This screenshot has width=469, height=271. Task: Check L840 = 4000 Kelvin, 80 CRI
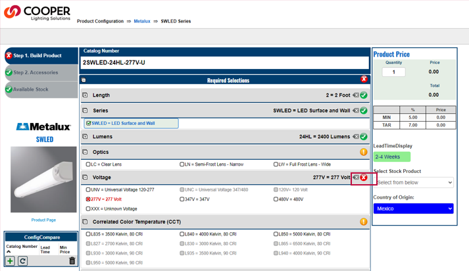coord(182,234)
